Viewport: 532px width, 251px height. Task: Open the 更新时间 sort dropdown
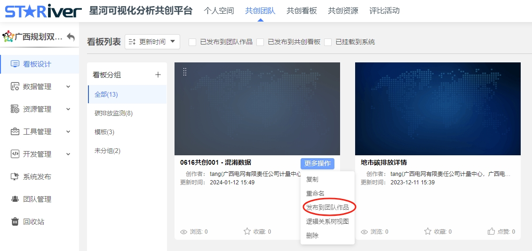(x=152, y=42)
